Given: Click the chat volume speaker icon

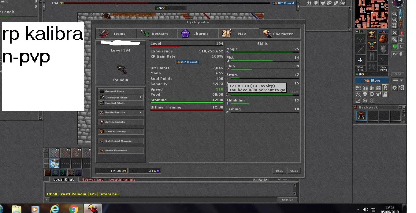Looking at the screenshot, I should [x=47, y=200].
